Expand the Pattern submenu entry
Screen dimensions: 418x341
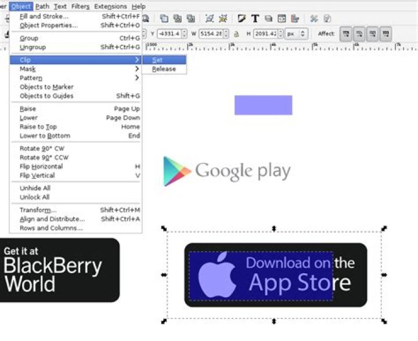point(75,78)
